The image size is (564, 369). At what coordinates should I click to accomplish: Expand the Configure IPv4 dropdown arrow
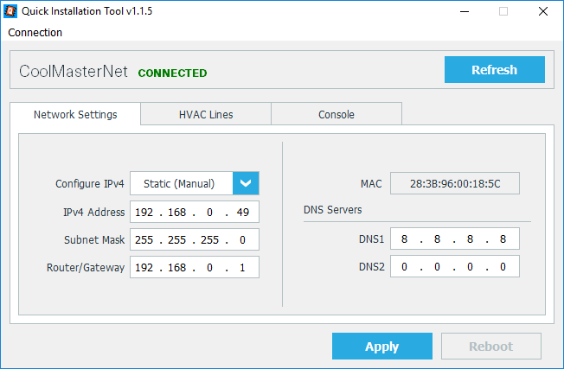coord(246,183)
